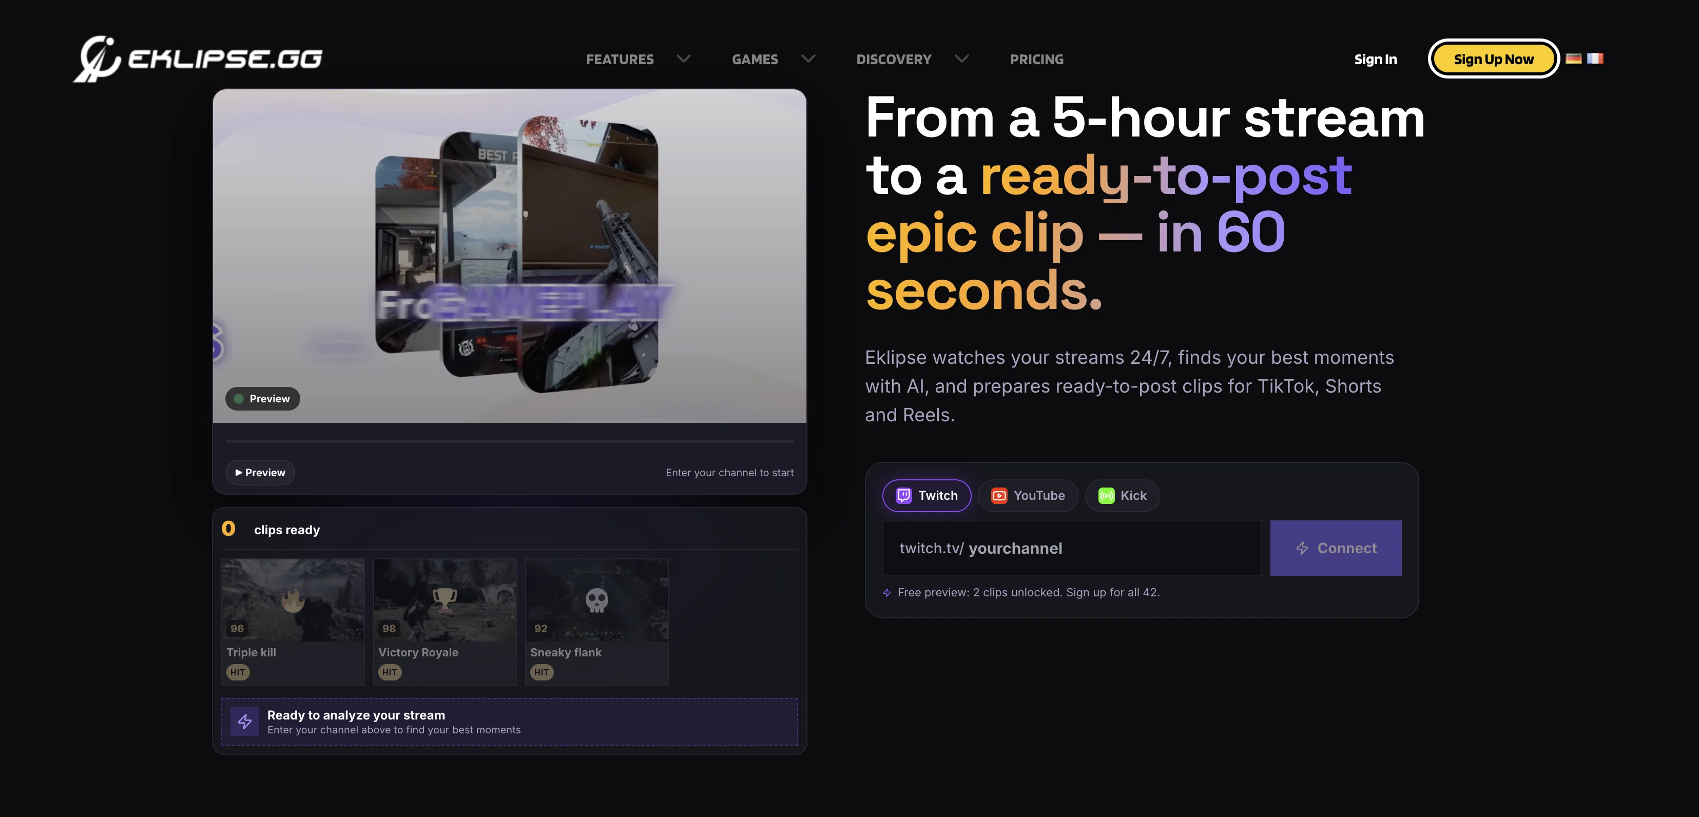This screenshot has width=1699, height=817.
Task: Click the fire icon on Triple kill clip
Action: (x=293, y=600)
